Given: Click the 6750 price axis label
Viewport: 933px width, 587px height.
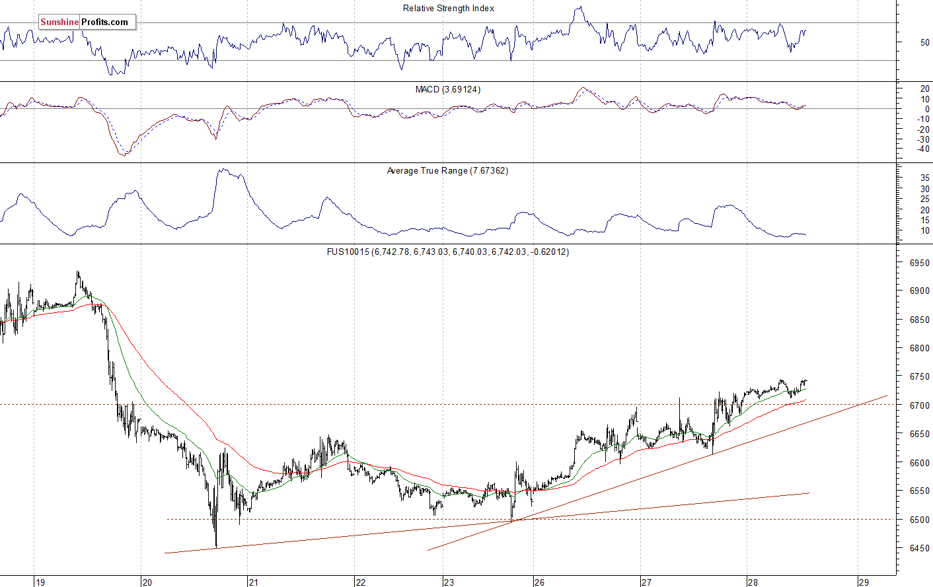Looking at the screenshot, I should click(x=919, y=377).
